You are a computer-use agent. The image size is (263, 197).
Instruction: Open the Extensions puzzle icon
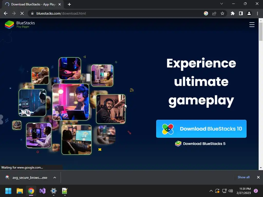233,13
